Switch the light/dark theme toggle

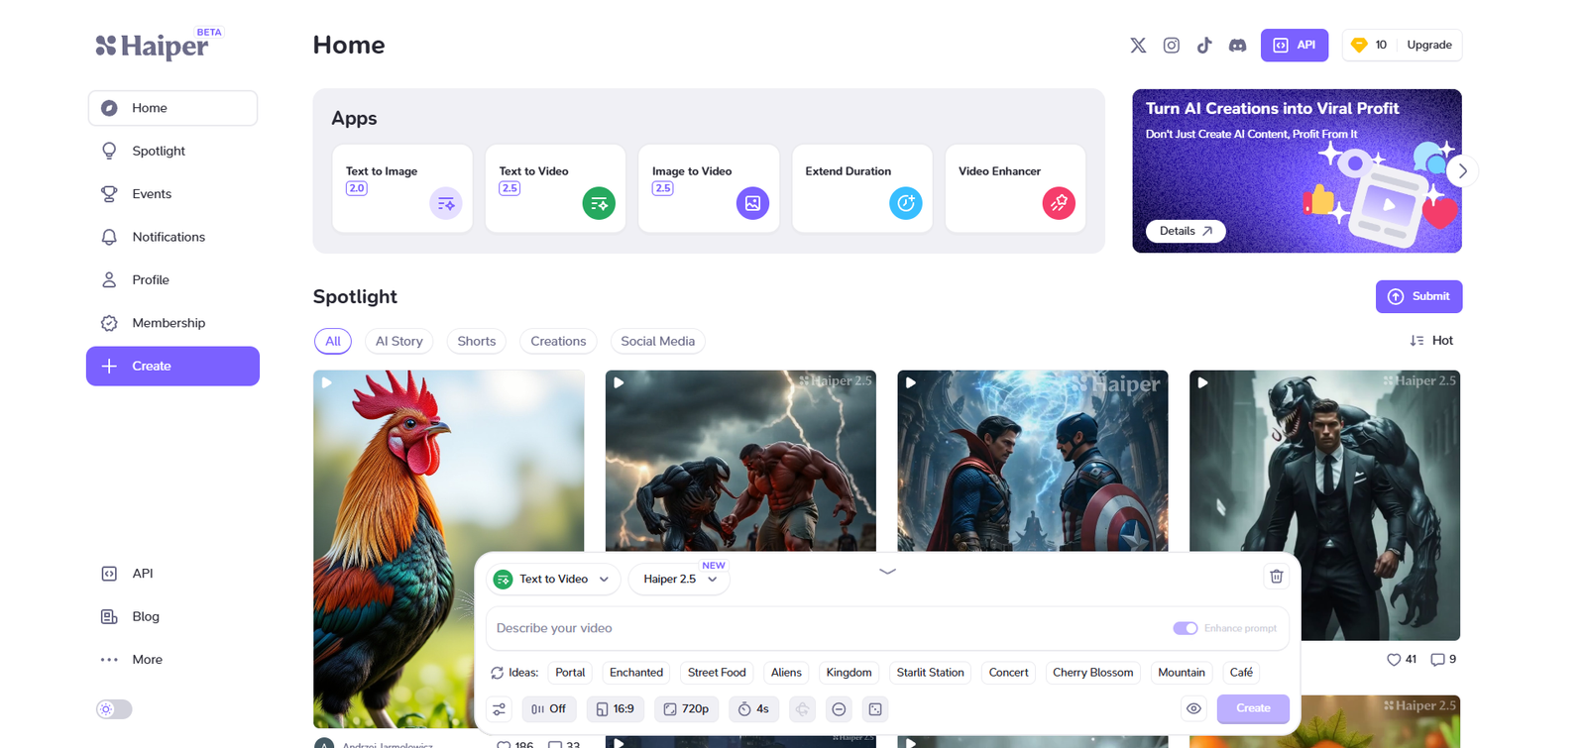(x=114, y=709)
